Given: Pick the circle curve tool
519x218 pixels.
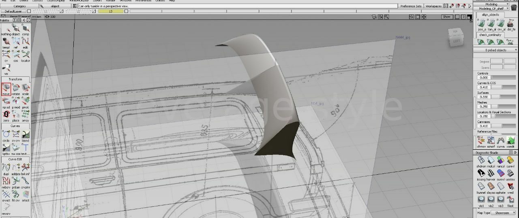Looking at the screenshot, I should tap(6, 135).
